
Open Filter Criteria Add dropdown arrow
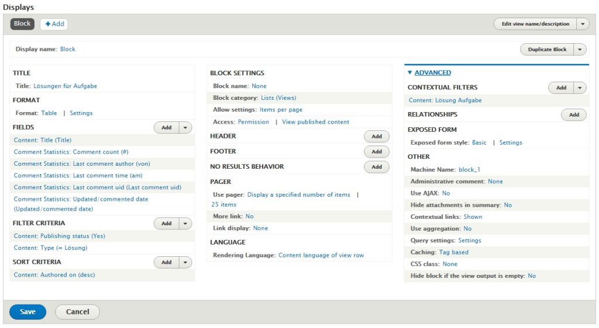tap(185, 224)
